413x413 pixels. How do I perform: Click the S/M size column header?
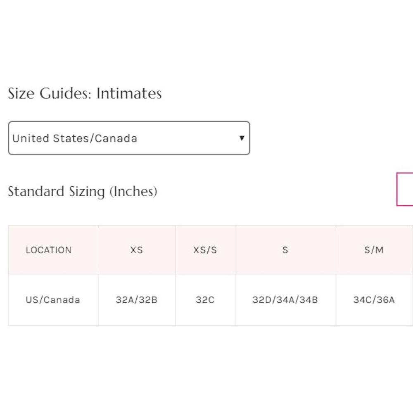pyautogui.click(x=374, y=250)
